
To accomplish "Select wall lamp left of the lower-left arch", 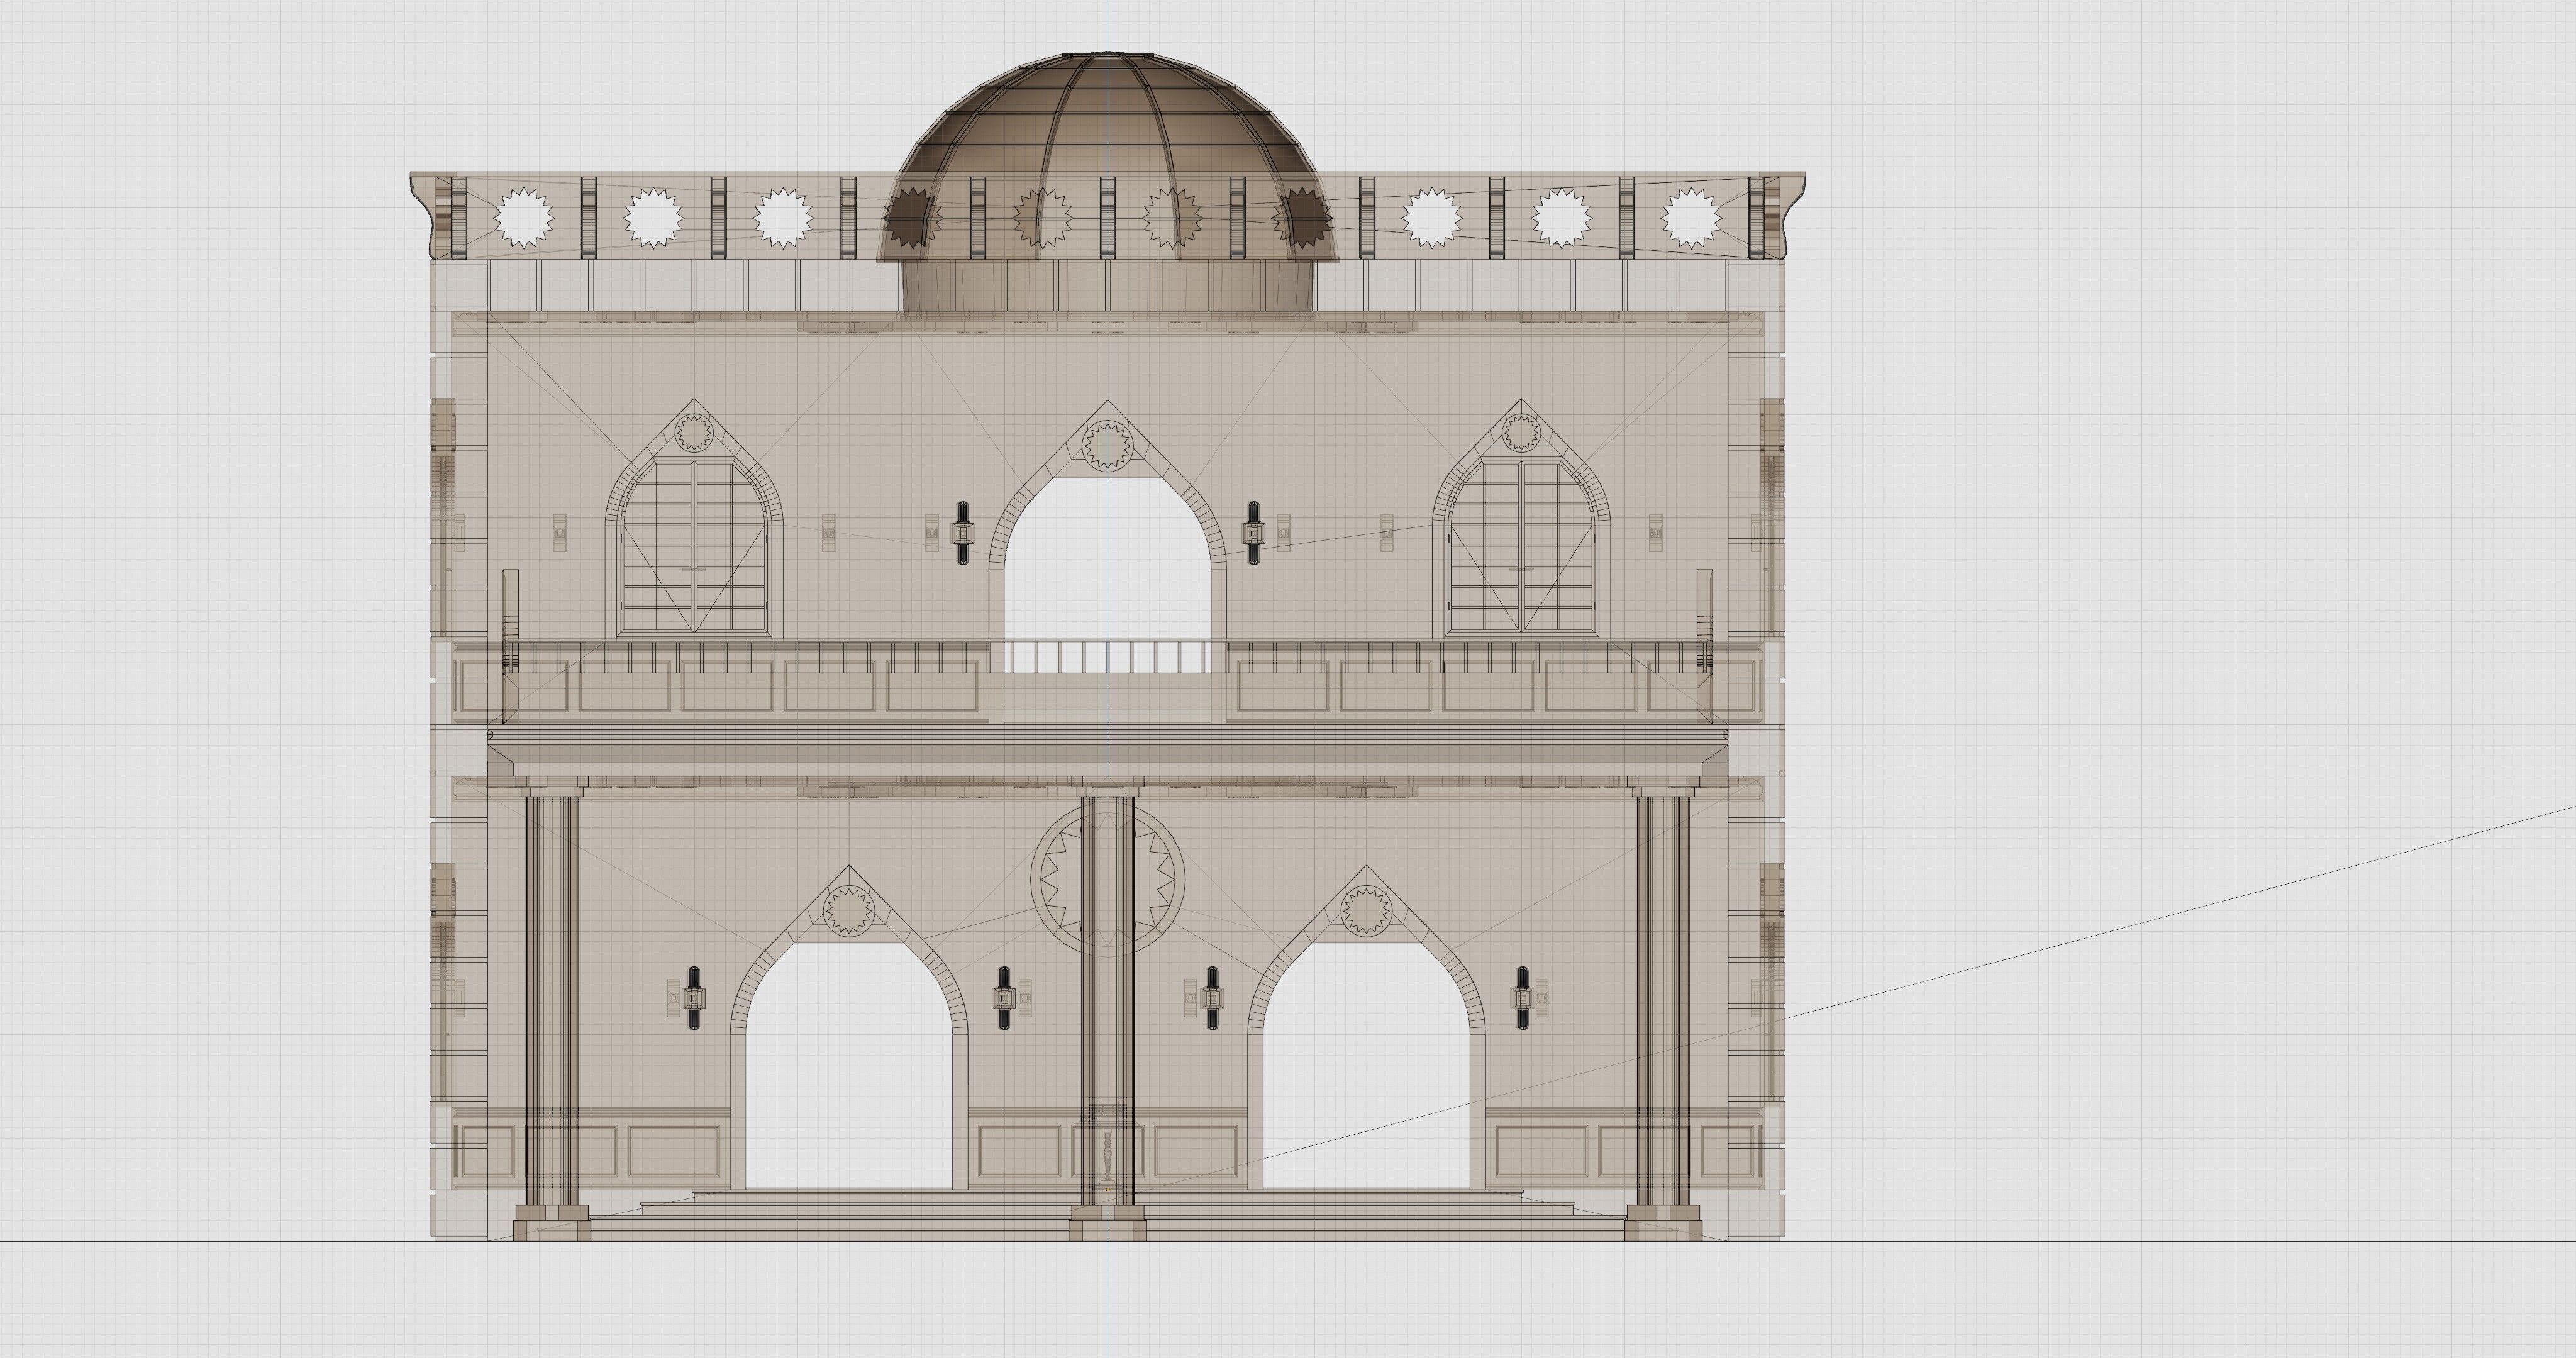I will [694, 998].
